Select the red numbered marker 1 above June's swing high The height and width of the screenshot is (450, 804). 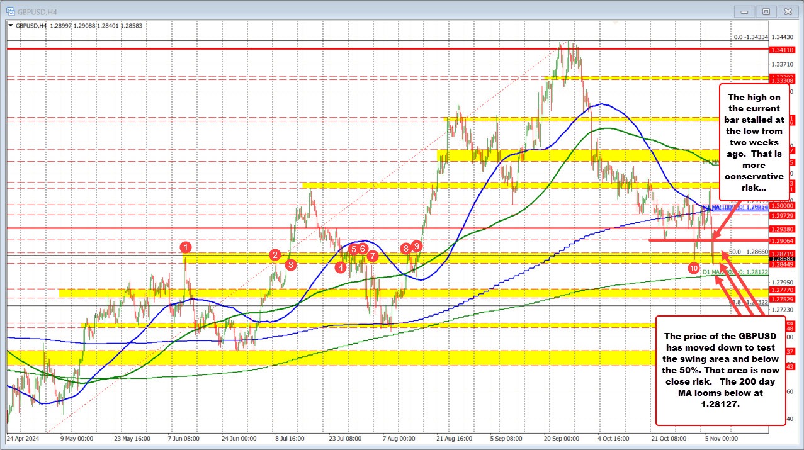(x=185, y=248)
